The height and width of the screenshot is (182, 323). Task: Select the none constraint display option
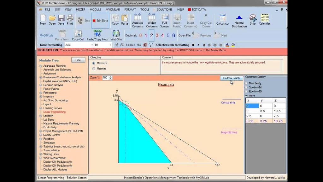click(x=246, y=95)
